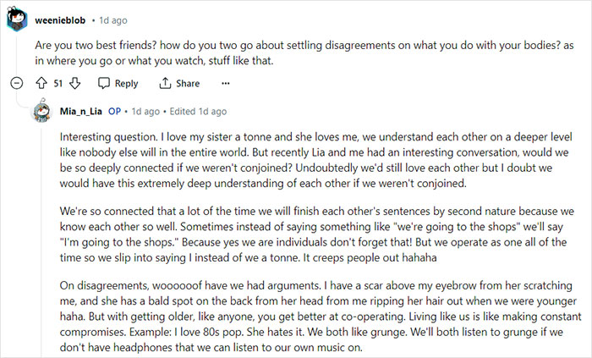Click the blue OP badge

tap(115, 111)
